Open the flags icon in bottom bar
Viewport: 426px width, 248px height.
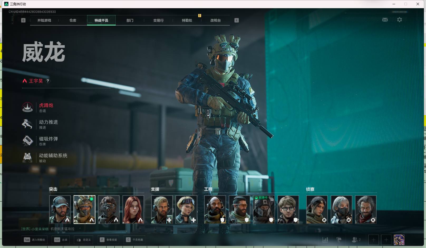339,240
